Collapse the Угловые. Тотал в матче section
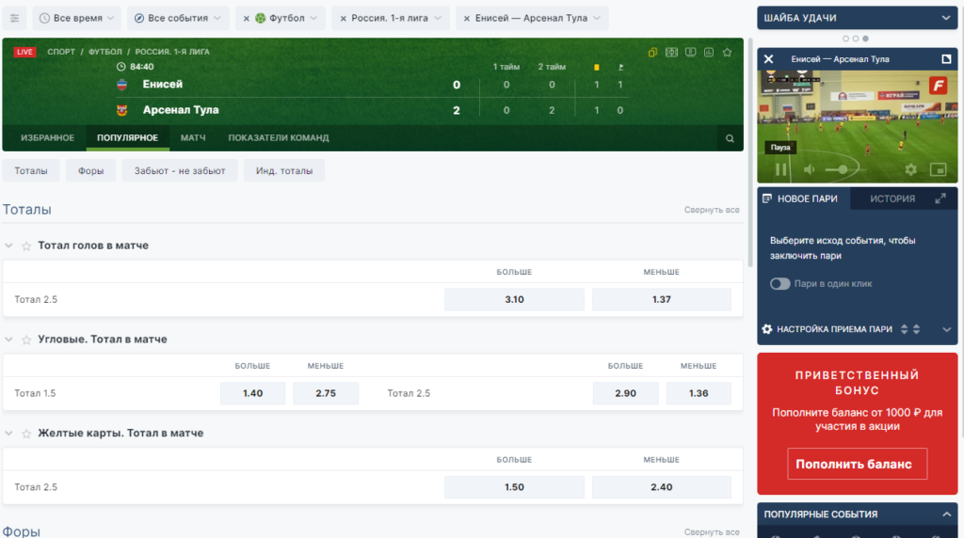Viewport: 964px width, 538px height. pyautogui.click(x=8, y=339)
